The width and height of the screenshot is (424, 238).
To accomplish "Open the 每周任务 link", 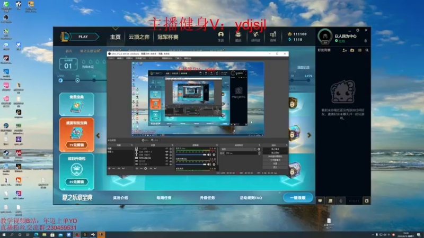I will tap(164, 198).
